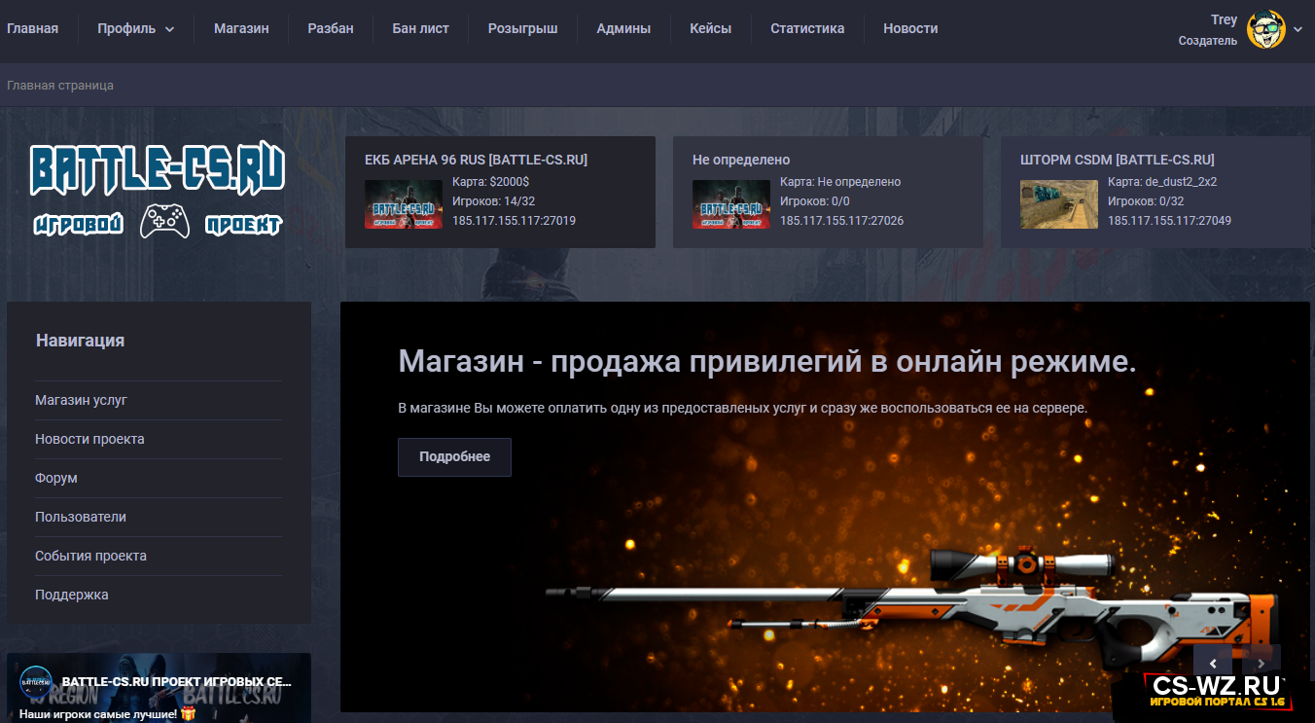
Task: Go to previous slide in carousel
Action: [x=1213, y=663]
